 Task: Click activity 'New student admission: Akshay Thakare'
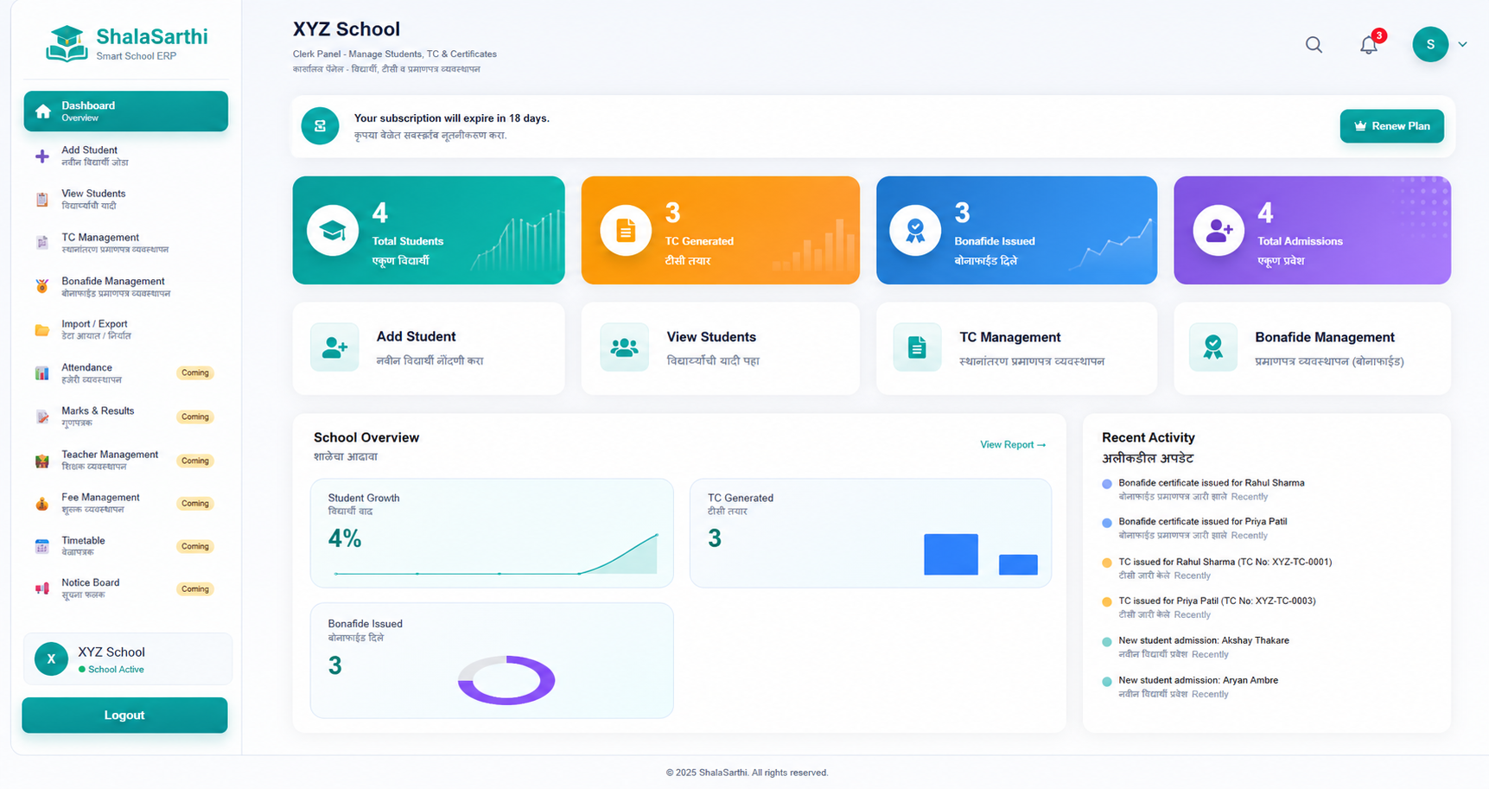1204,640
